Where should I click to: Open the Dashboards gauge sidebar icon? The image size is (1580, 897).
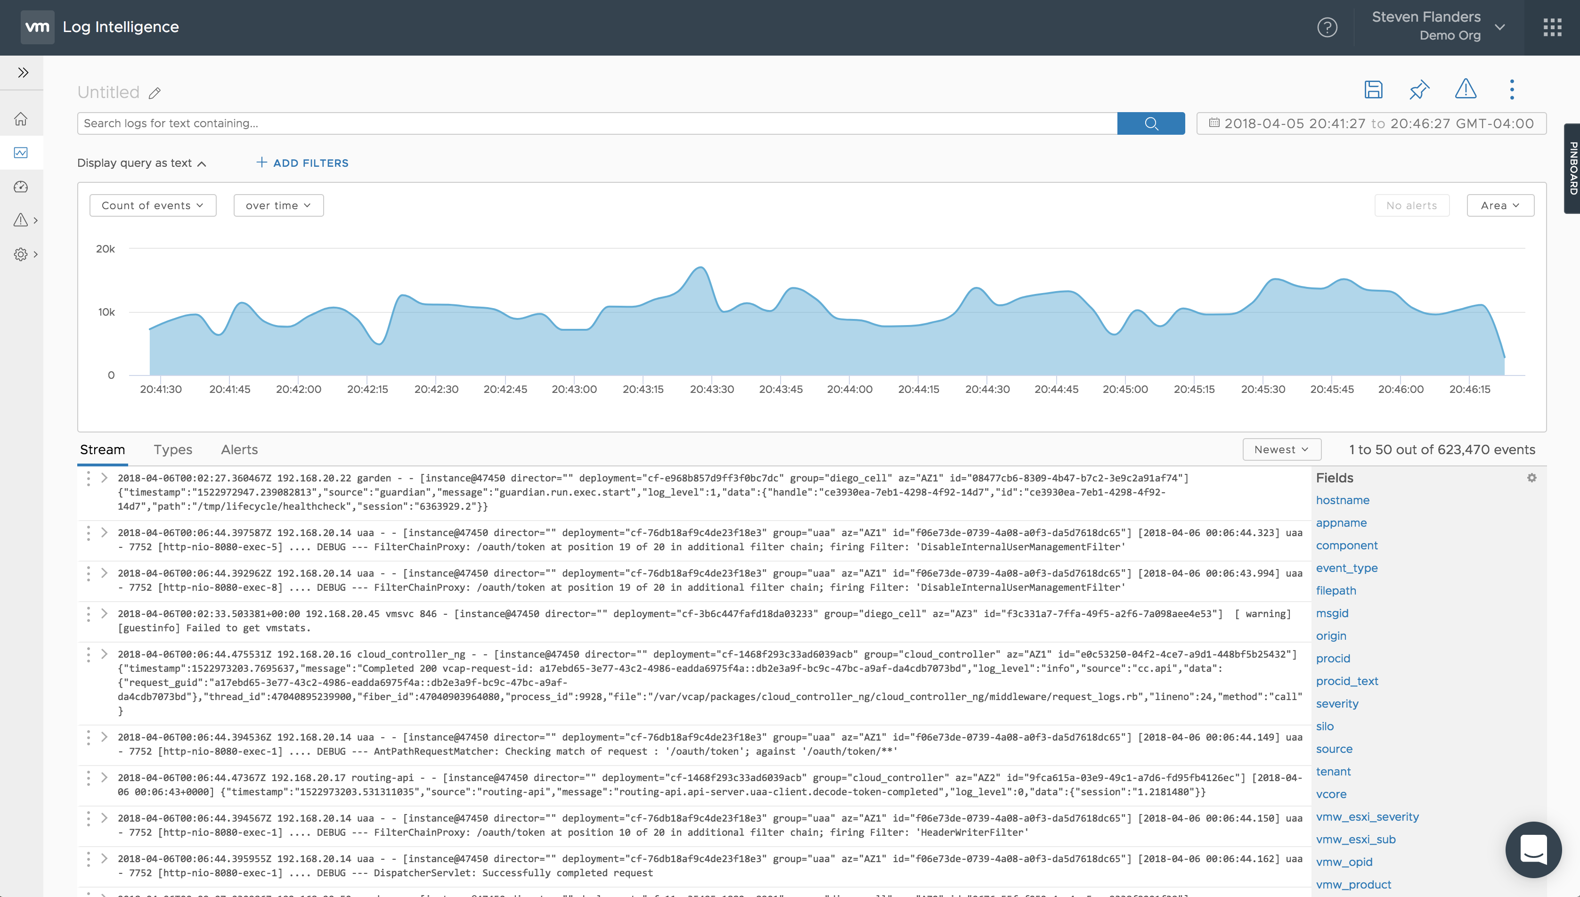21,187
